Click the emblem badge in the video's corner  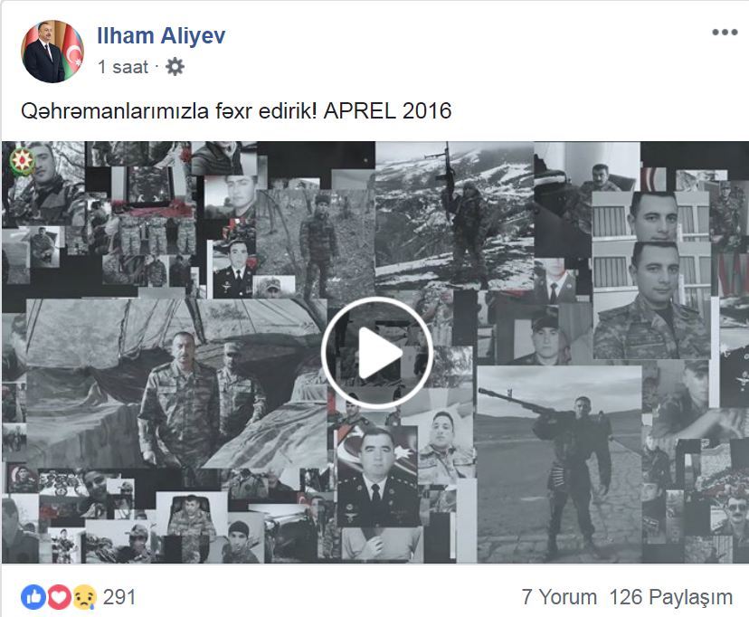[x=22, y=161]
